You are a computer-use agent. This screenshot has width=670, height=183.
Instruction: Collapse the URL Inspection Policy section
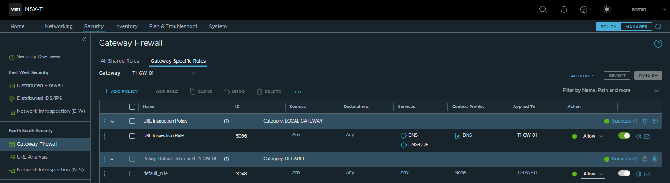point(112,122)
